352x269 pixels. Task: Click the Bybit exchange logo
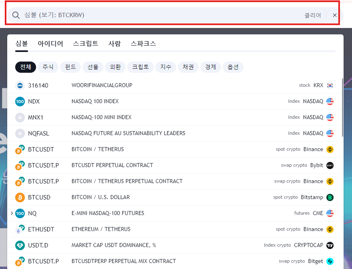coord(330,165)
